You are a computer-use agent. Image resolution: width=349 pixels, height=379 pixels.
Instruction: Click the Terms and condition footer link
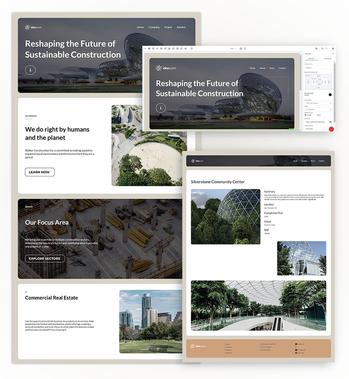point(268,344)
